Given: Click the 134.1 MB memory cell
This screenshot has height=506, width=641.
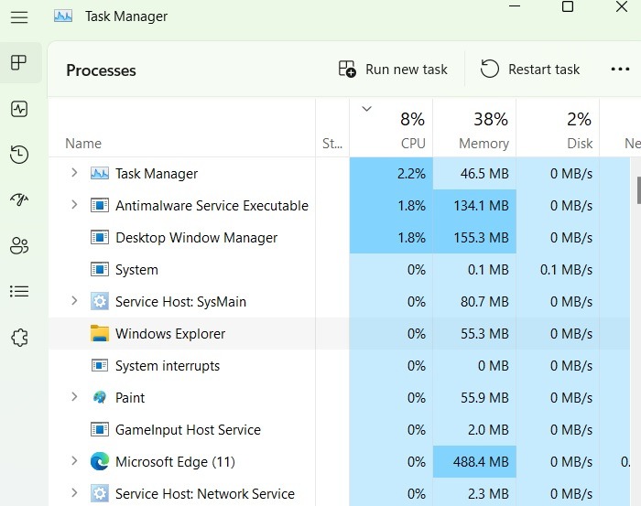Looking at the screenshot, I should pos(474,205).
